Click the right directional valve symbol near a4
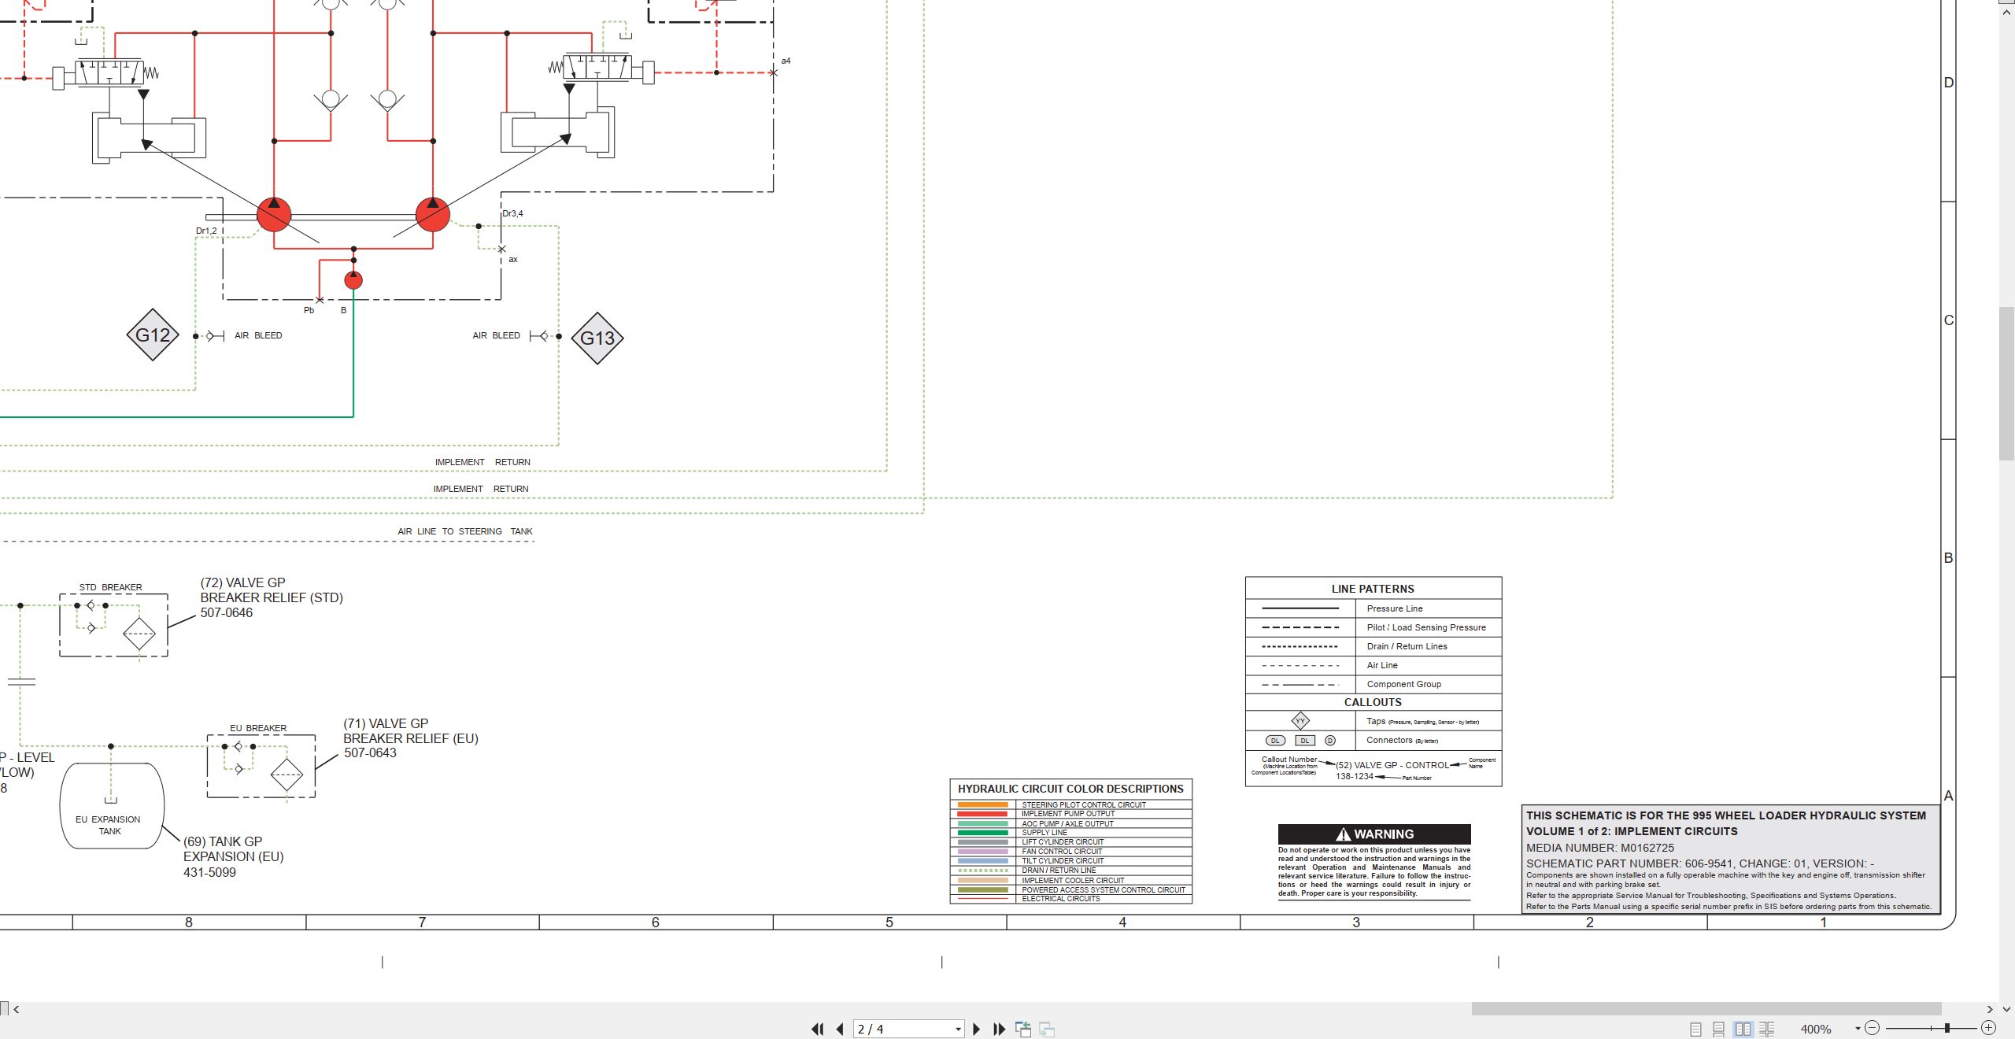Image resolution: width=2015 pixels, height=1039 pixels. [x=601, y=69]
